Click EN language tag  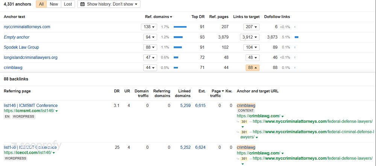click(x=7, y=117)
